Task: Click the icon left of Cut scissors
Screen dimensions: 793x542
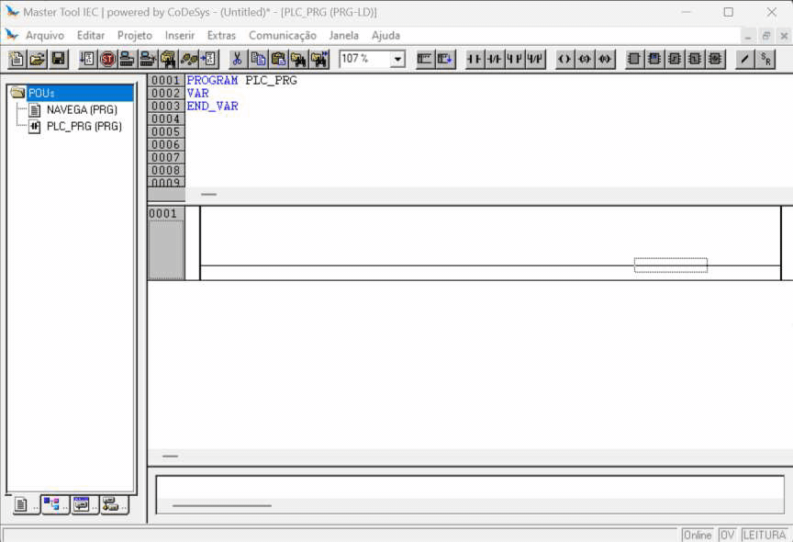Action: coord(209,59)
